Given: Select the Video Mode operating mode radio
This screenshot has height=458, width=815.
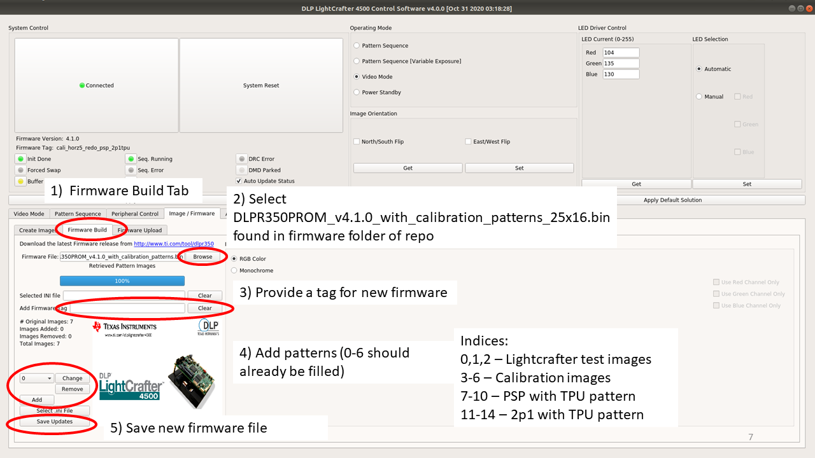Looking at the screenshot, I should tap(357, 76).
